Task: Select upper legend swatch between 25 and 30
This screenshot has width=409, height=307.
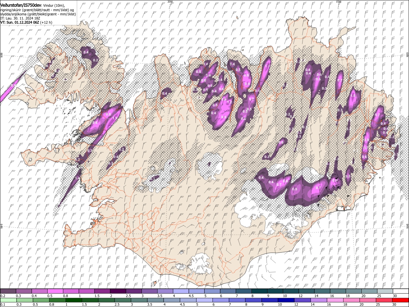Action: 385,291
